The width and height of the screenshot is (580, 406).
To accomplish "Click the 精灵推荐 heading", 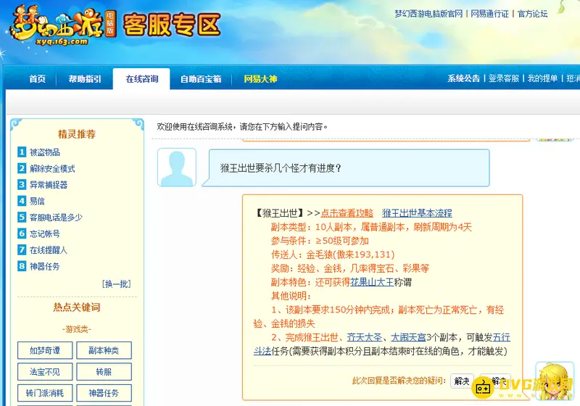I will click(x=77, y=134).
